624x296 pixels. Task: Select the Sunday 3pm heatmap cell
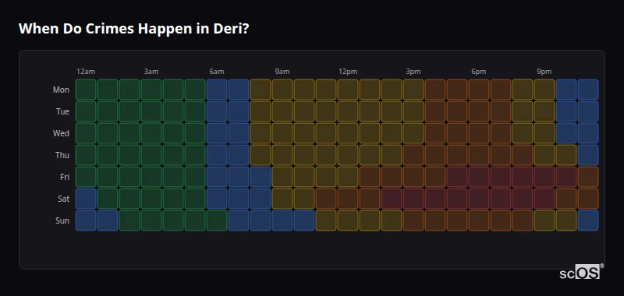[x=413, y=220]
